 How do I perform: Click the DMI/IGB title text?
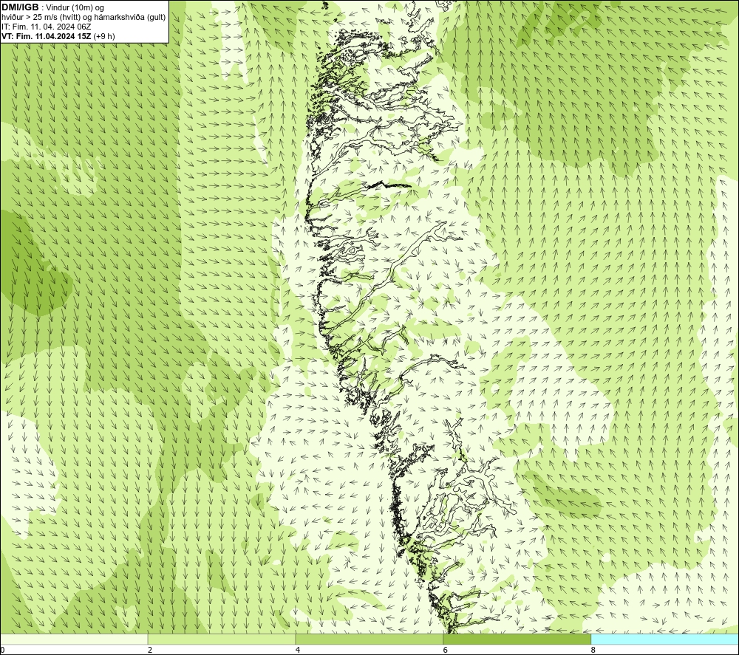[x=20, y=7]
